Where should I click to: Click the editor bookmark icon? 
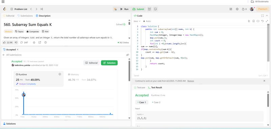(253, 21)
